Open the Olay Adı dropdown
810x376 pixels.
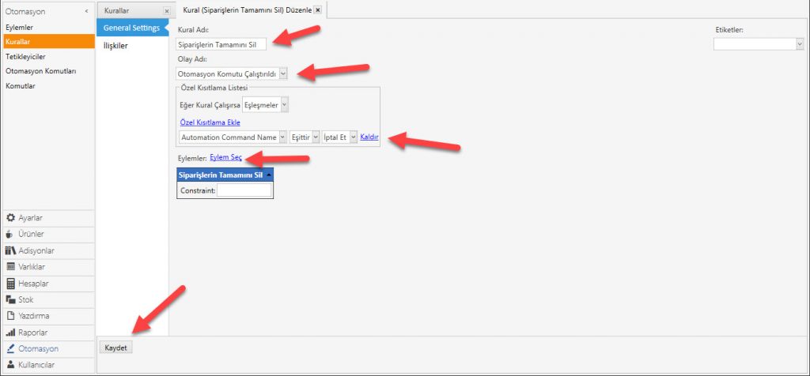coord(282,73)
